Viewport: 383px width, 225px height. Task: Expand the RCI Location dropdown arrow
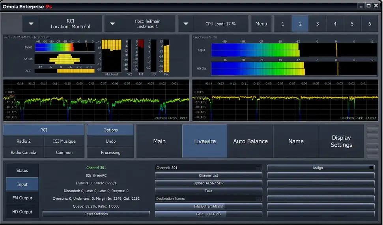[x=31, y=24]
